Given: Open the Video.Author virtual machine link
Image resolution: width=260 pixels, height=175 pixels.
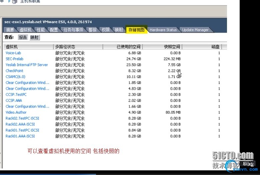Looking at the screenshot, I should [x=16, y=112].
